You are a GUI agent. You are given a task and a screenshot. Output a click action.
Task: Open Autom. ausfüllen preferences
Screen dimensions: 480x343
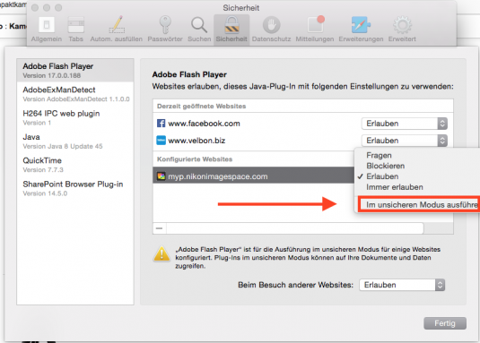pyautogui.click(x=117, y=30)
